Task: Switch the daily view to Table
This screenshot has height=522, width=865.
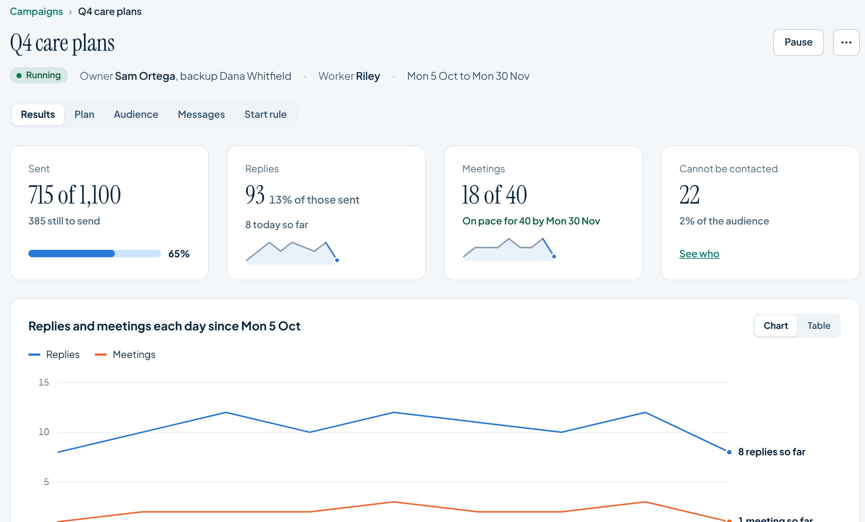Action: pos(819,326)
